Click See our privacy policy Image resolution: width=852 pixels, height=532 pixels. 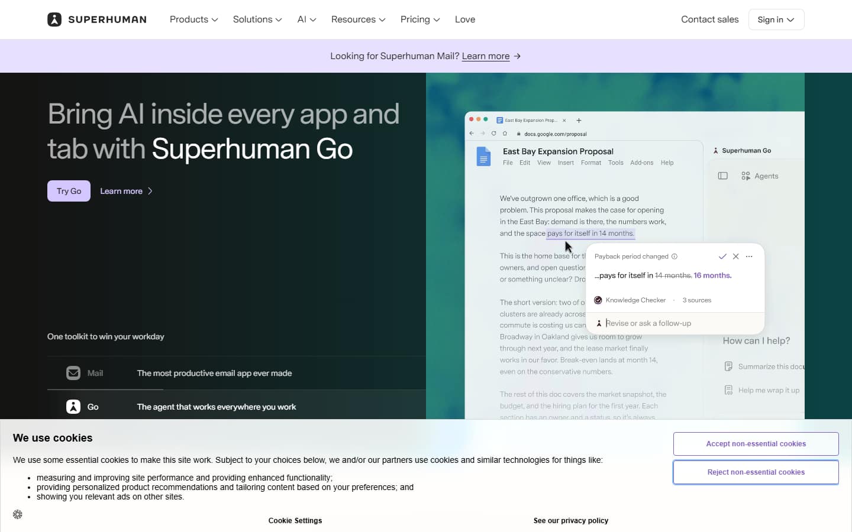[571, 521]
